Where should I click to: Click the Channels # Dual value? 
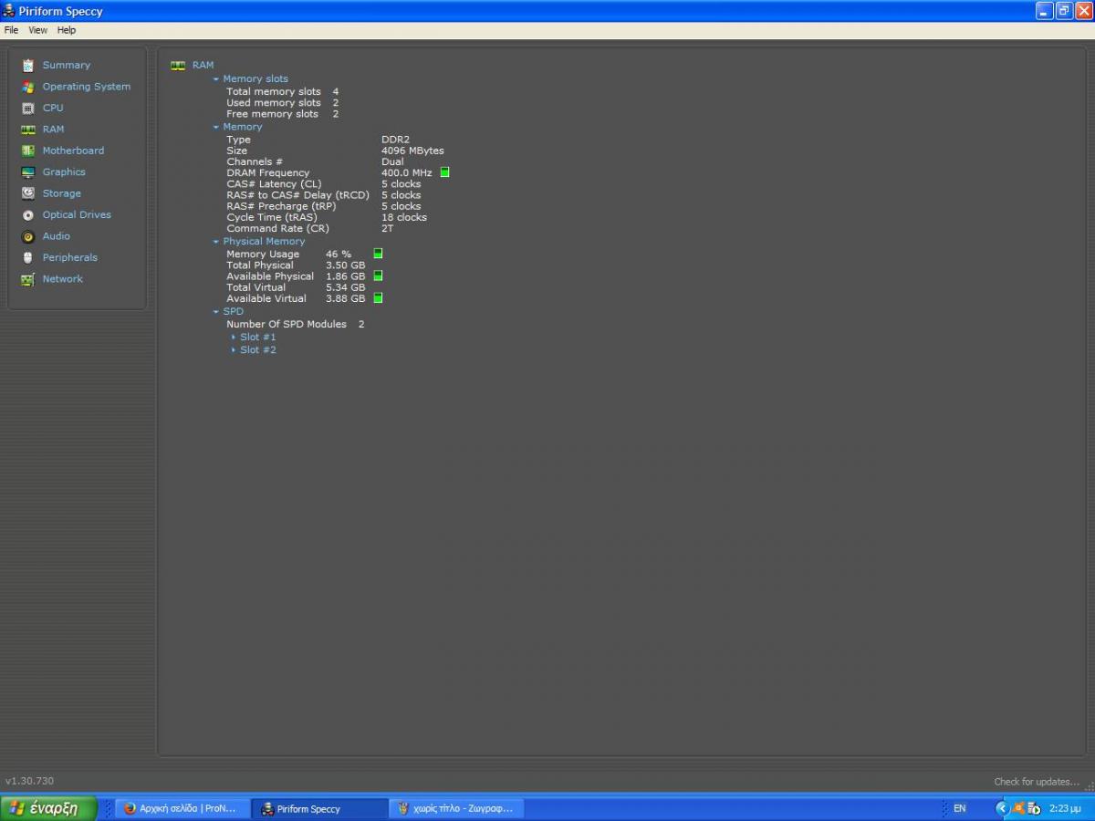pos(392,161)
